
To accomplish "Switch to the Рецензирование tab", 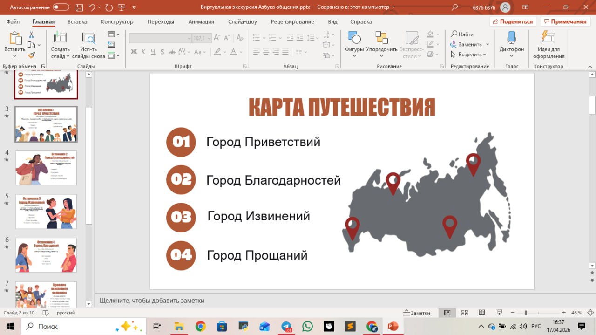I will click(292, 21).
